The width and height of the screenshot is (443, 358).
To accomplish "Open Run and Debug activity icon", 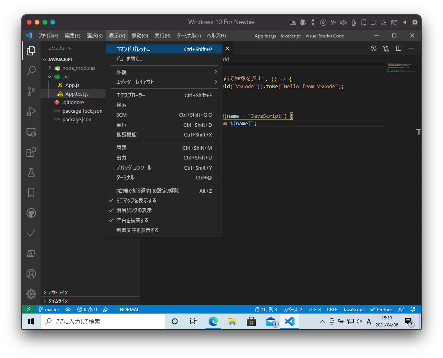I will [31, 112].
